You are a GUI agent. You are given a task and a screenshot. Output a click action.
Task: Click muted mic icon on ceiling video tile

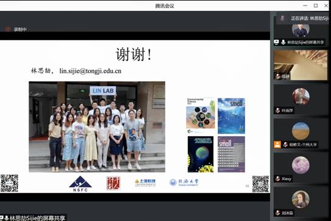click(277, 76)
